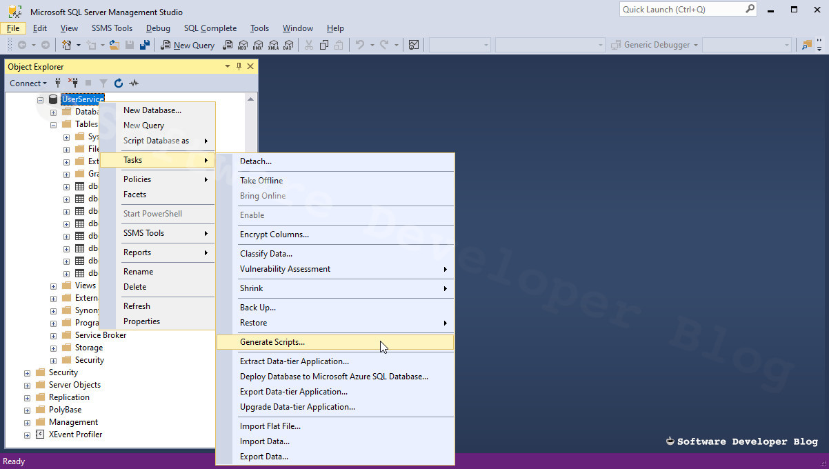829x469 pixels.
Task: Click Connect Object Explorer plug icon
Action: [58, 83]
